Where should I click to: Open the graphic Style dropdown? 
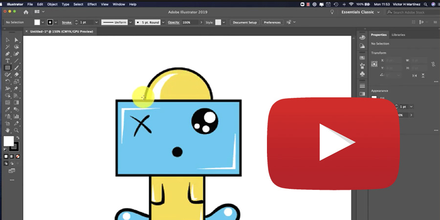coord(223,22)
